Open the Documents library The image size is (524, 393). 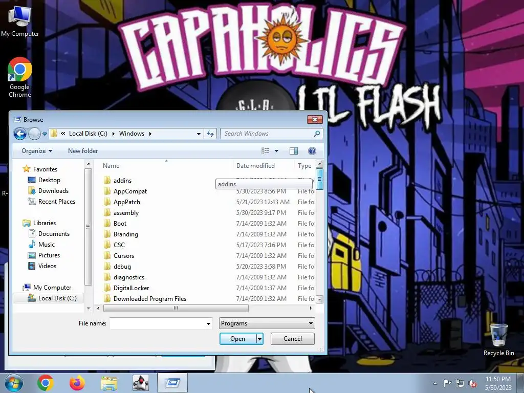coord(54,233)
